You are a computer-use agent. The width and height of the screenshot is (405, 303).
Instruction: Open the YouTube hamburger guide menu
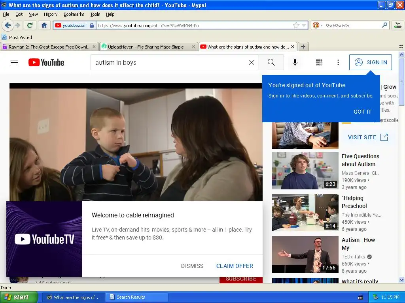14,62
